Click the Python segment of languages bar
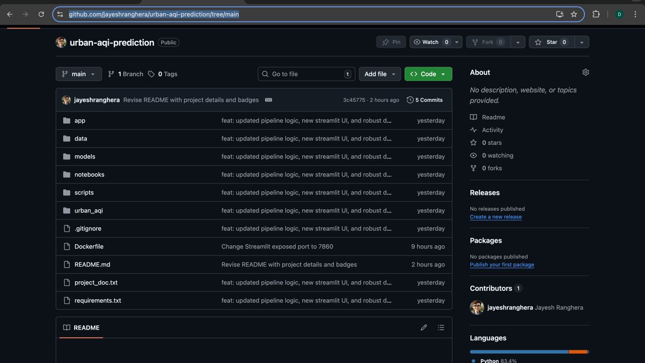This screenshot has height=363, width=645. tap(519, 352)
